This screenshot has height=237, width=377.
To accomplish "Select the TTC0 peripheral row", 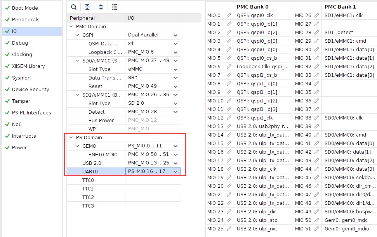I will coord(88,180).
